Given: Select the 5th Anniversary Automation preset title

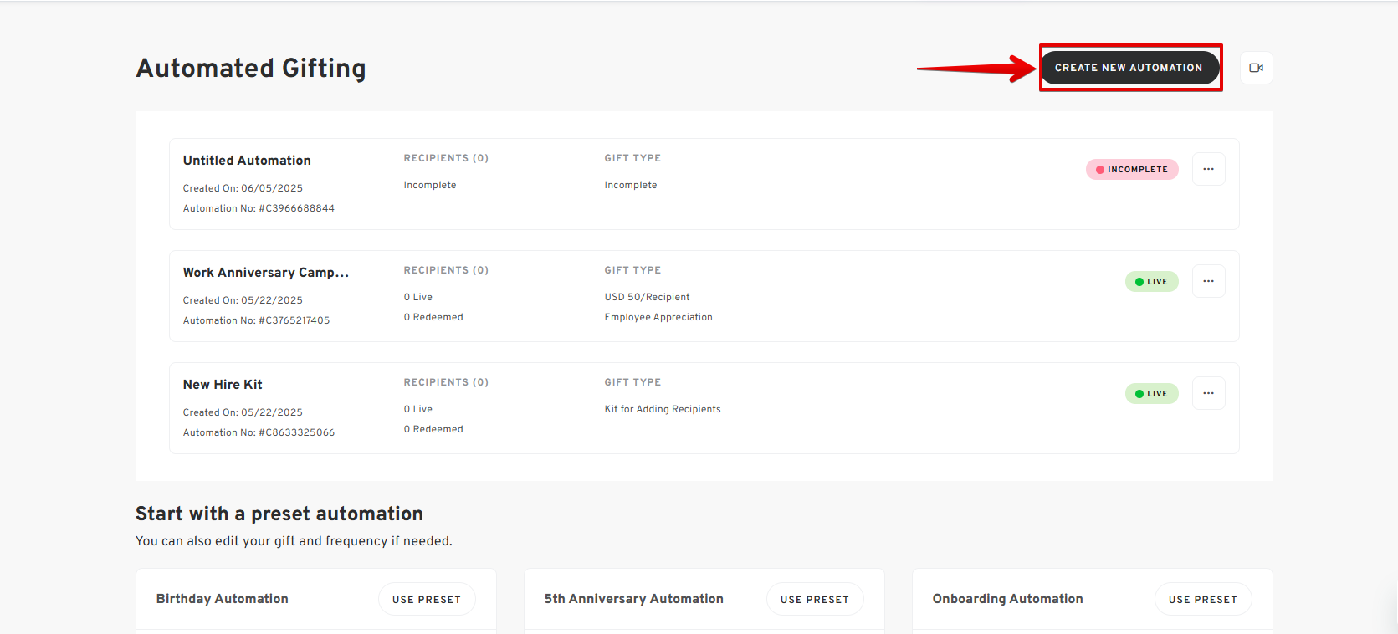Looking at the screenshot, I should click(633, 599).
